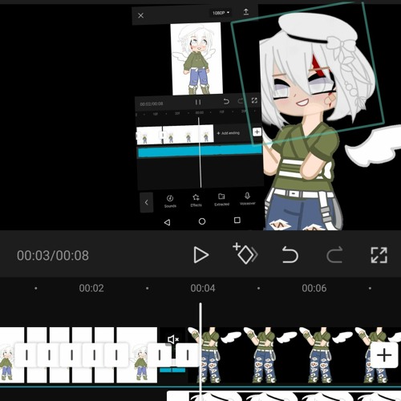Image resolution: width=401 pixels, height=401 pixels.
Task: Undo the last edit
Action: coord(290,255)
